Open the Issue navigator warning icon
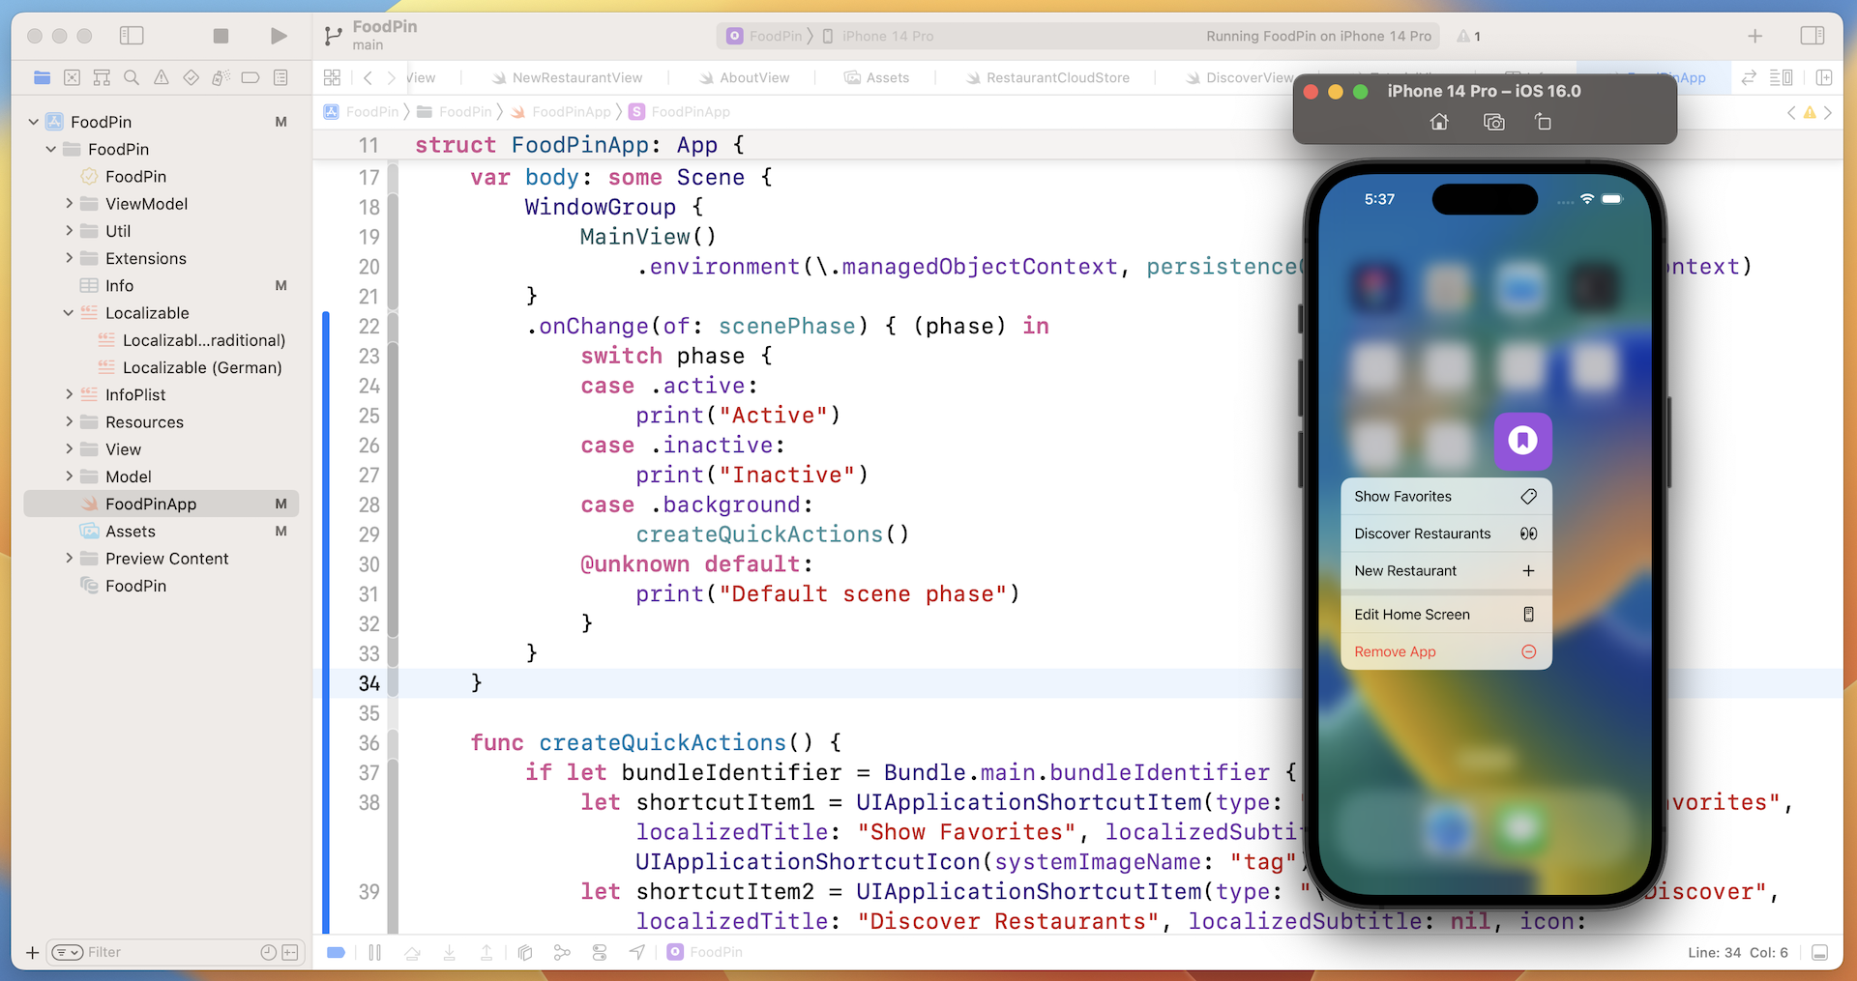Image resolution: width=1857 pixels, height=981 pixels. 162,77
